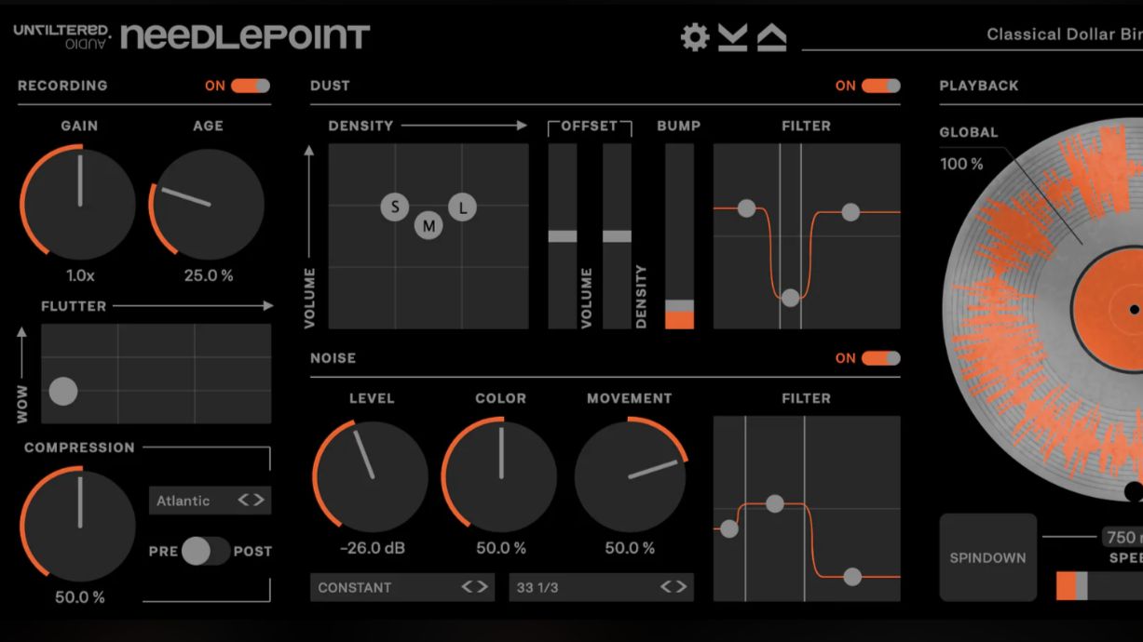
Task: Toggle the Recording ON switch
Action: (x=251, y=86)
